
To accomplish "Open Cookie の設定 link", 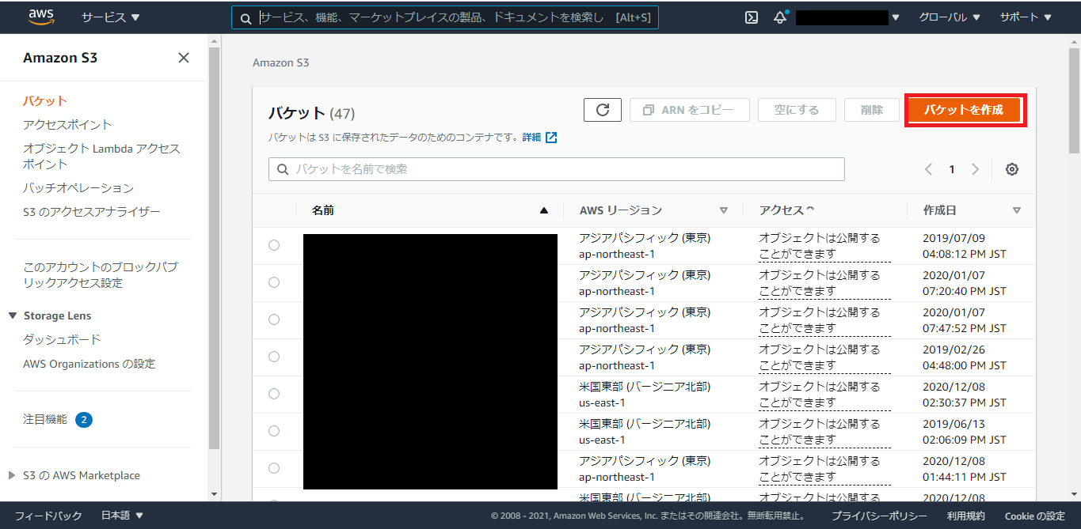I will coord(1035,516).
